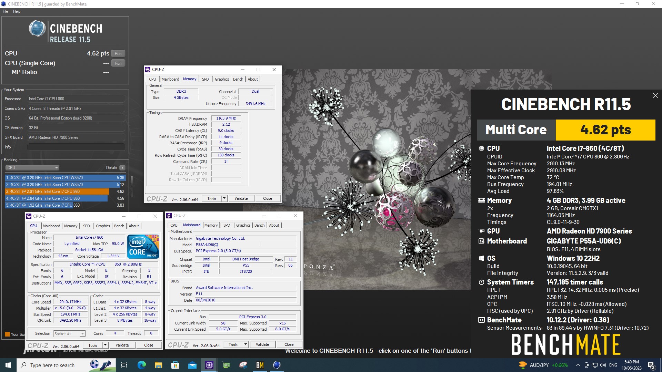
Task: Select orange ranking bar for i7 860 @ 2.91 GHz
Action: coord(57,192)
